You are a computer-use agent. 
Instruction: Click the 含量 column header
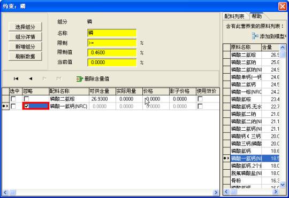tap(270, 47)
